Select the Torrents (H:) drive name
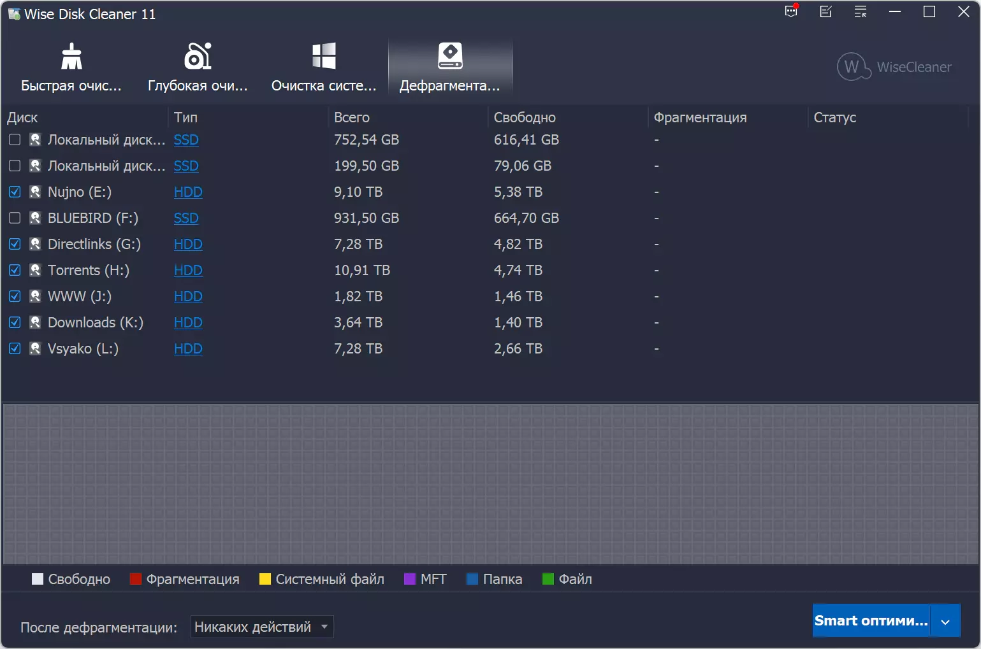Viewport: 981px width, 649px height. point(89,270)
